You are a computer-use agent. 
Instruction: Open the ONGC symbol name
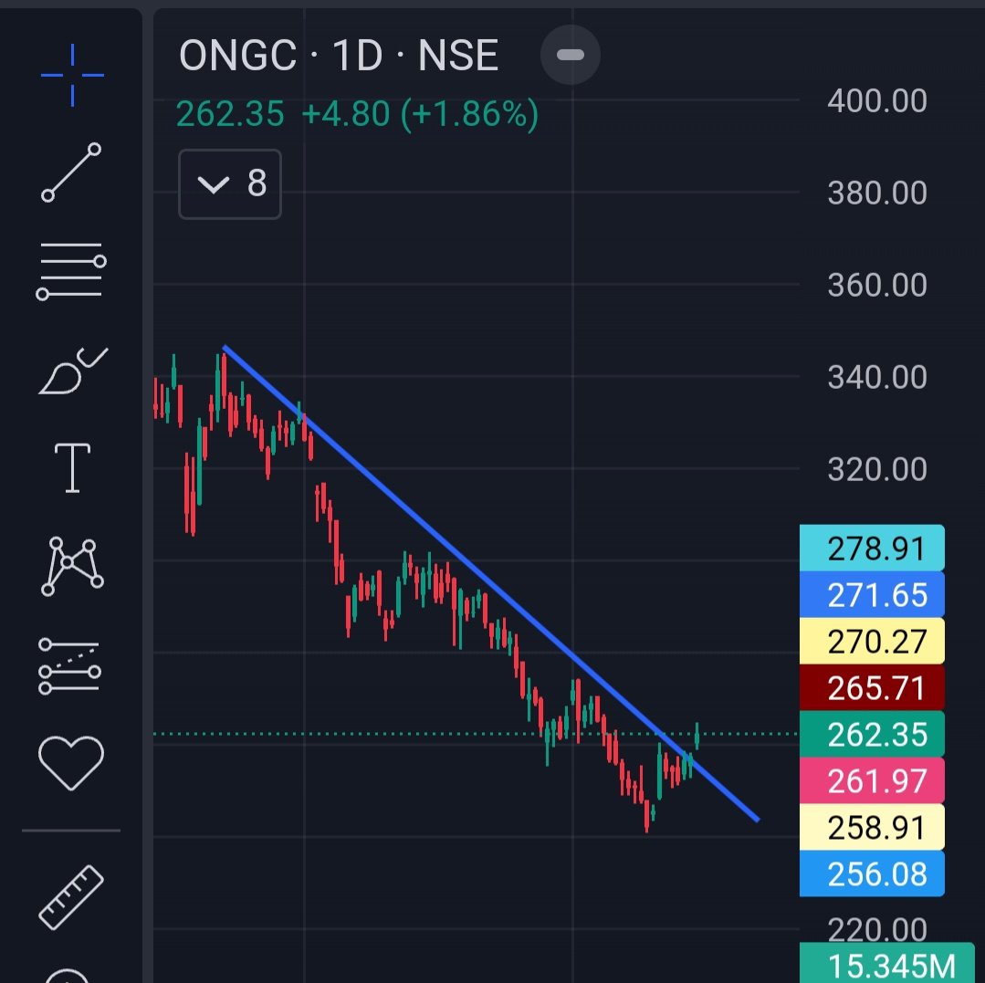pyautogui.click(x=236, y=55)
